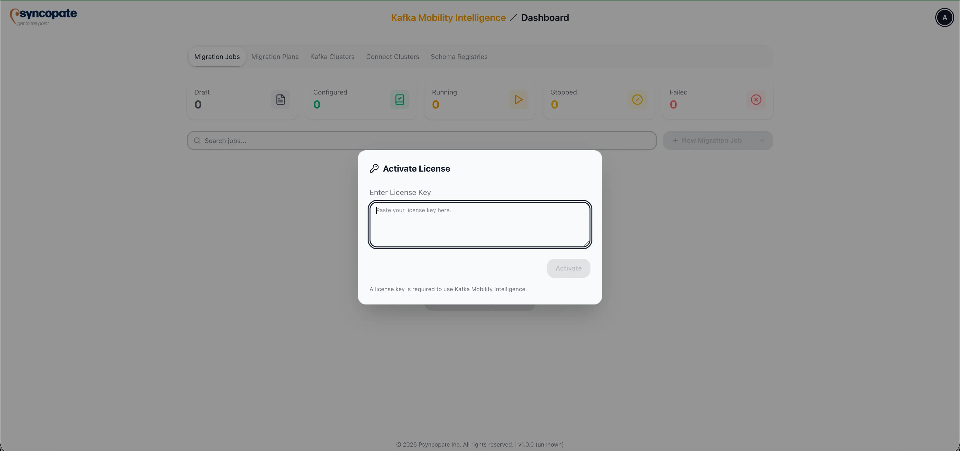Click the Configured status checkmark icon
The image size is (960, 451).
(x=399, y=100)
